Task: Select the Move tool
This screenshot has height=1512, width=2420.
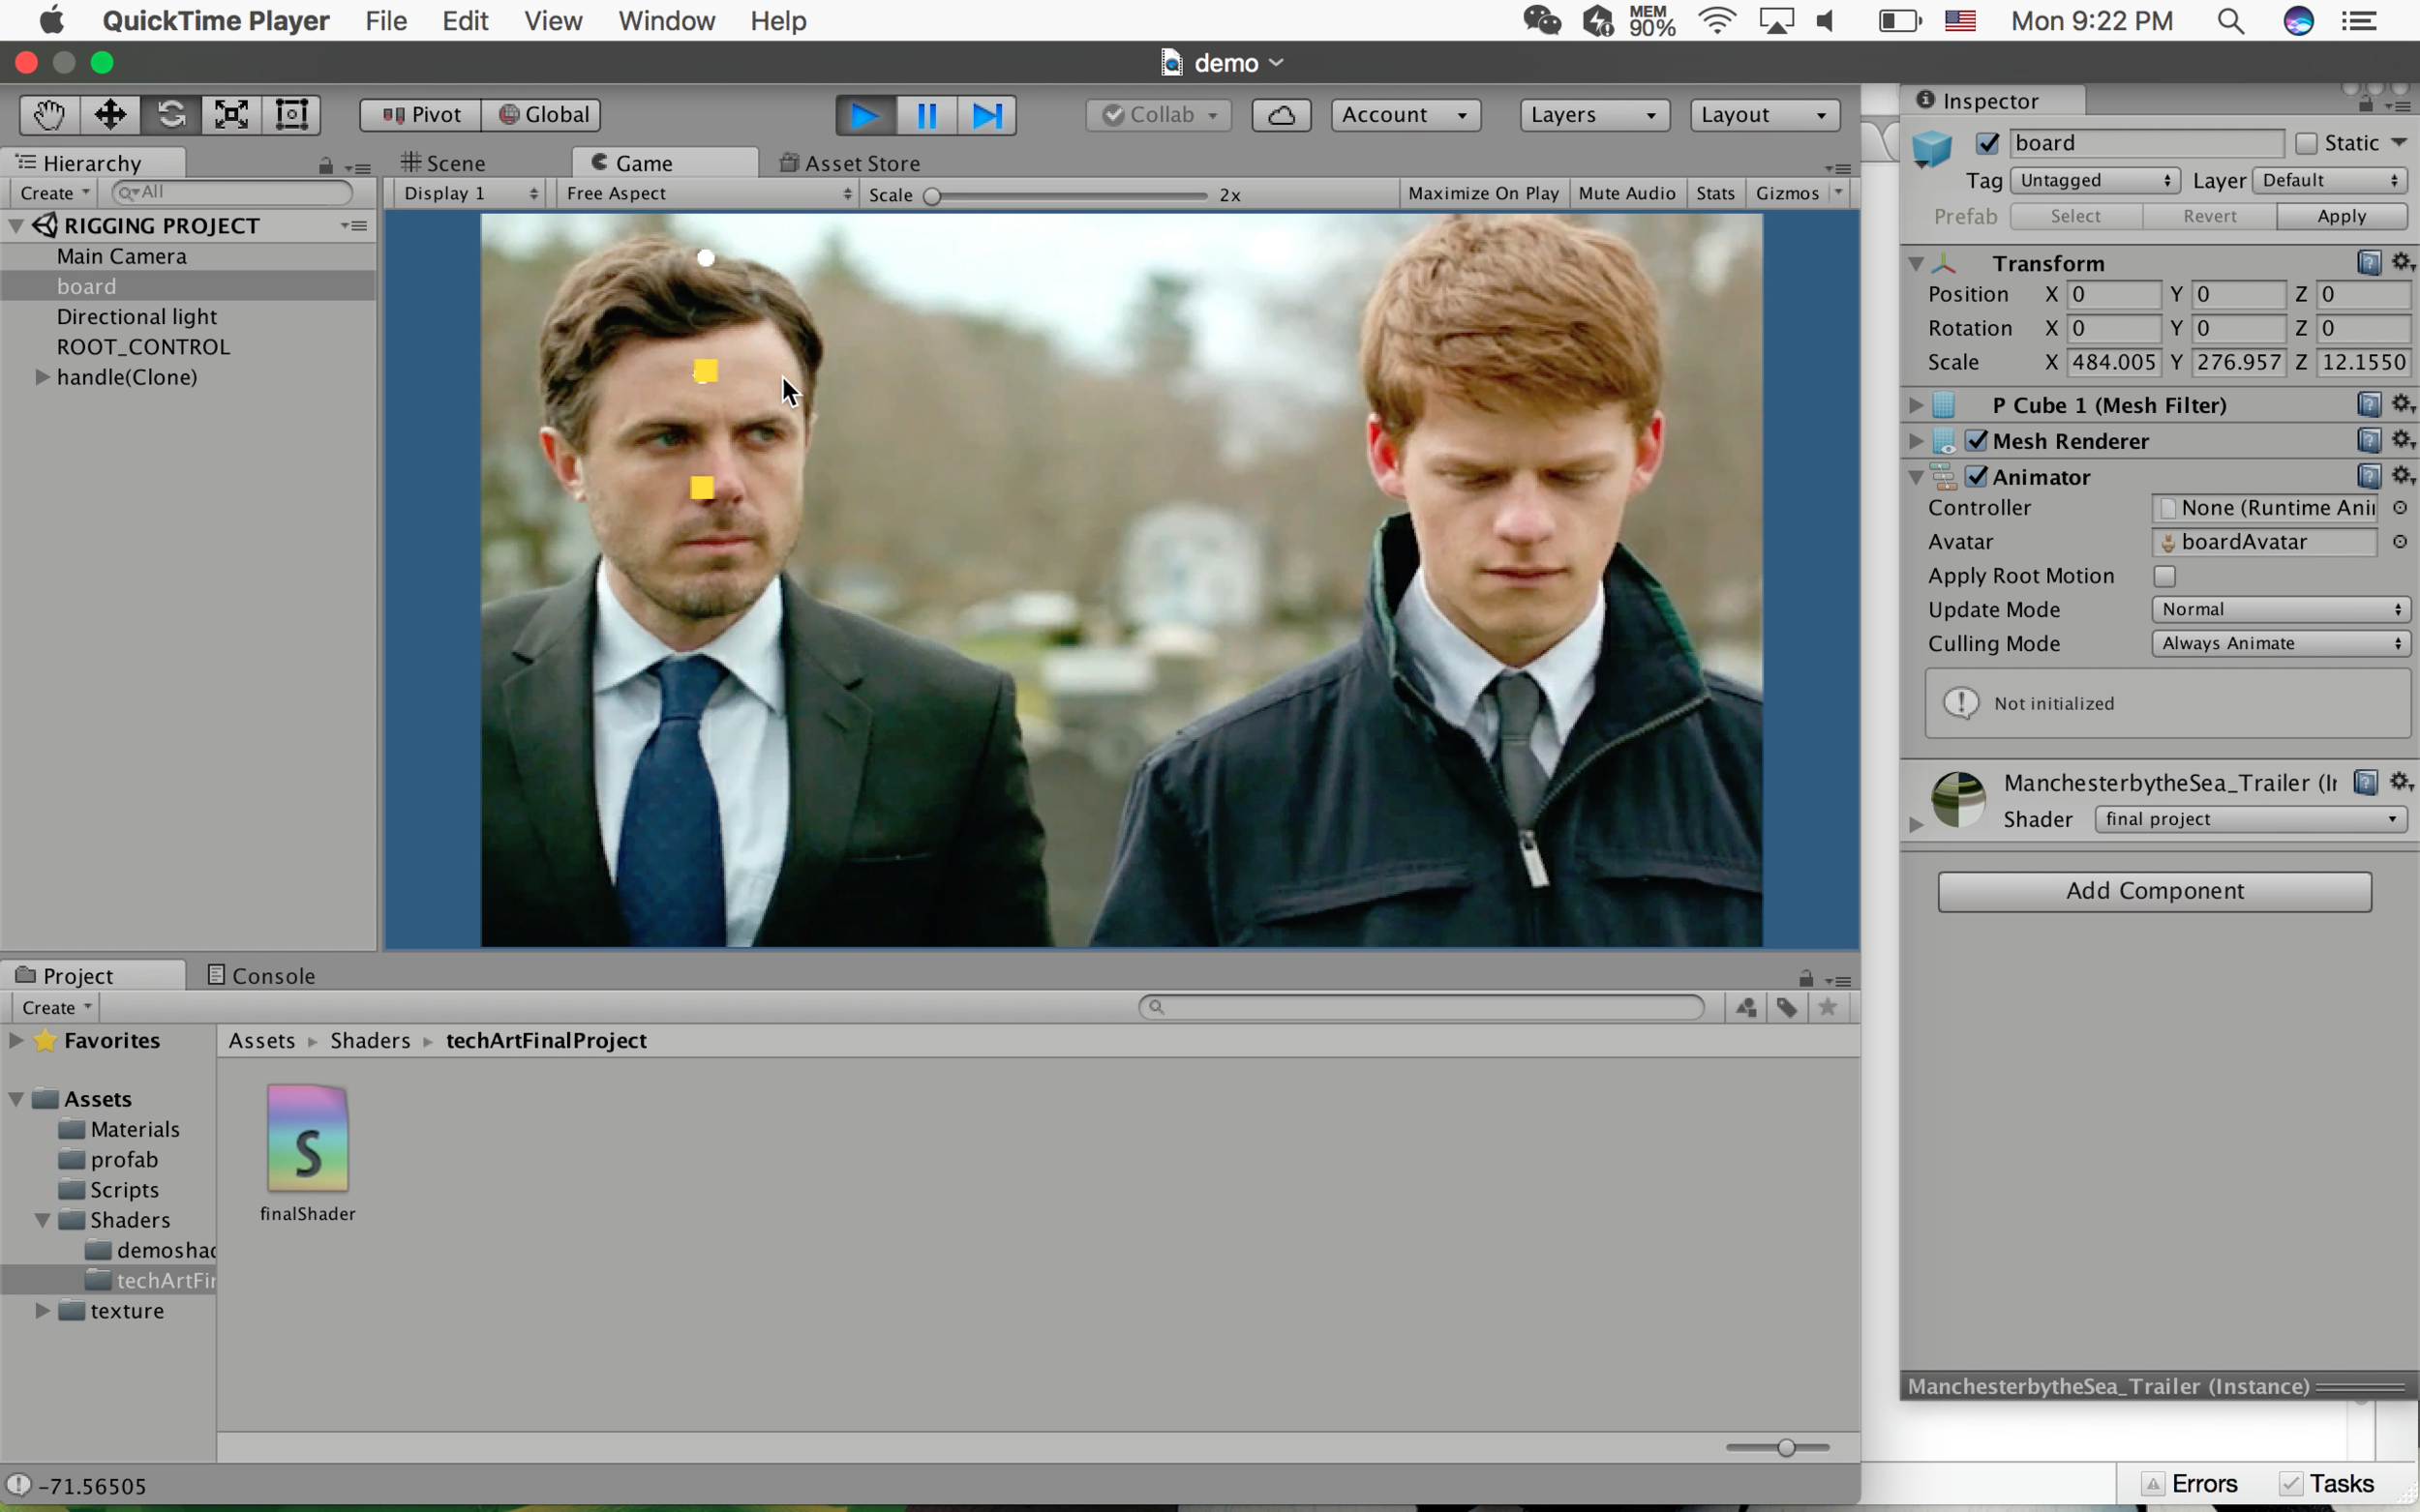Action: 110,114
